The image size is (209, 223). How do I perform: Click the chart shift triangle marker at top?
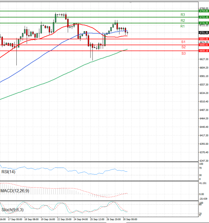(x=131, y=2)
